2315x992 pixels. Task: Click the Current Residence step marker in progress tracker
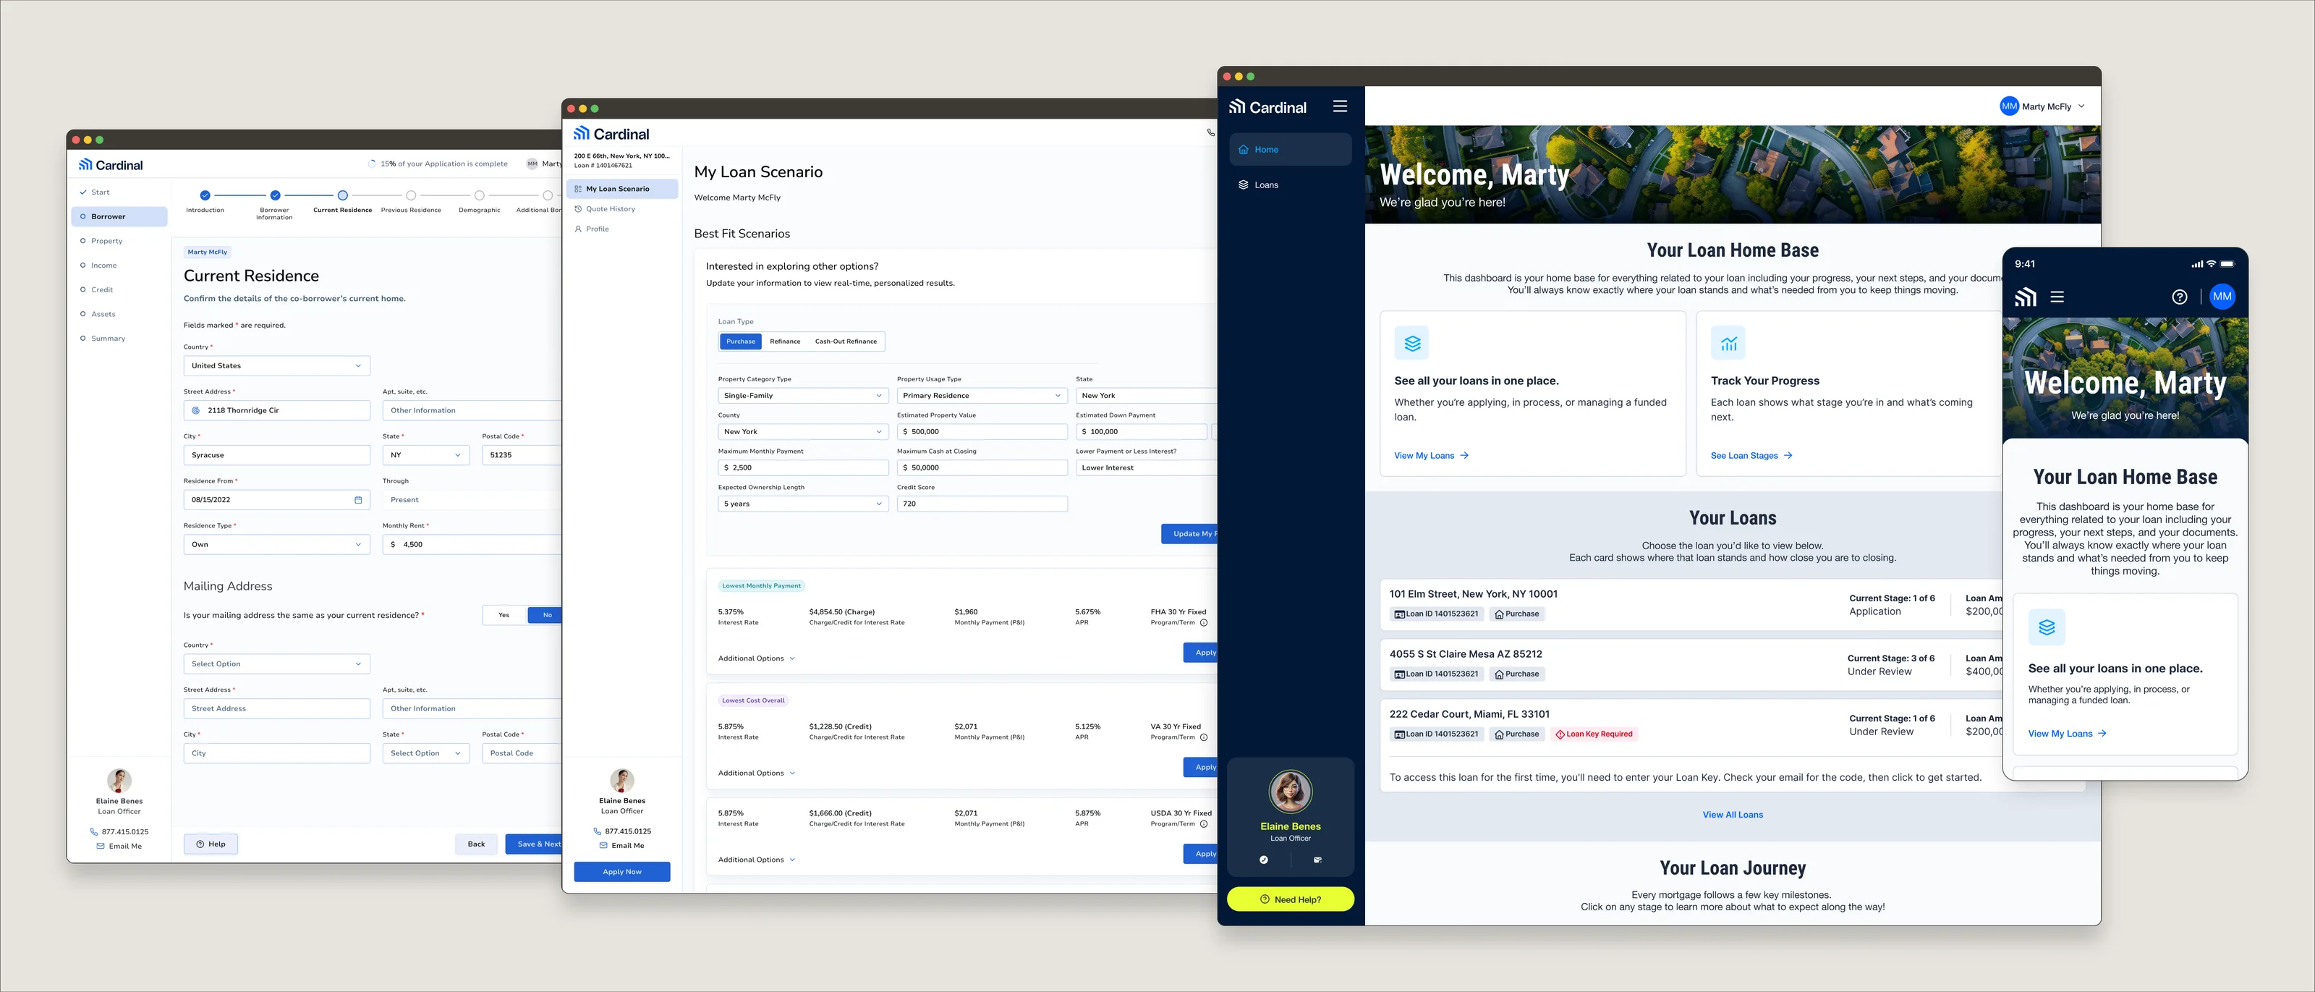click(x=342, y=195)
